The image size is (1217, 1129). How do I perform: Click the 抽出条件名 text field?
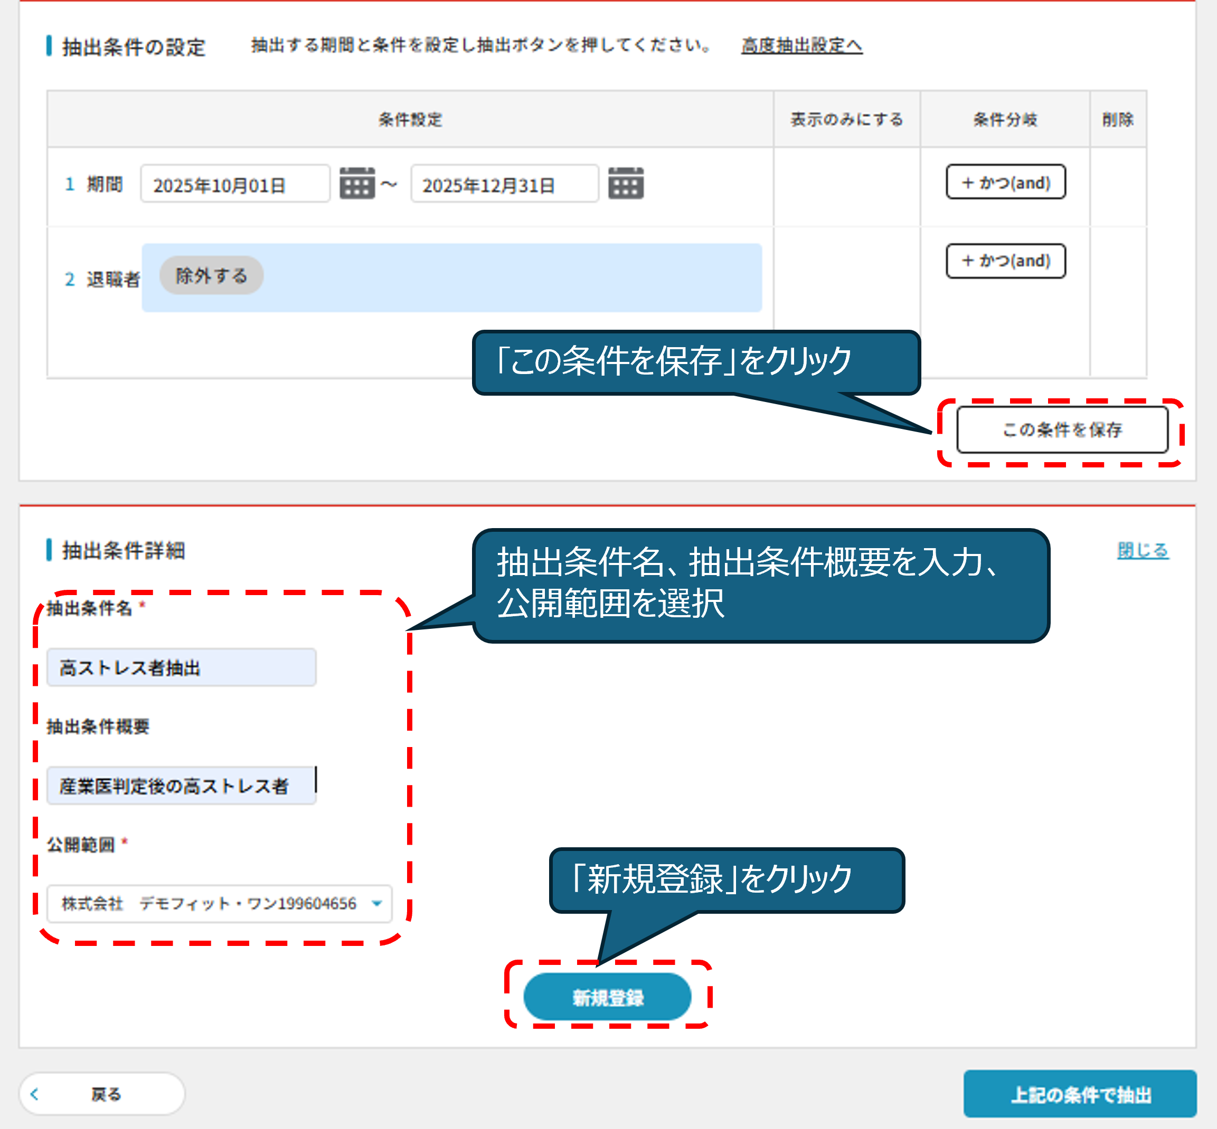click(181, 667)
